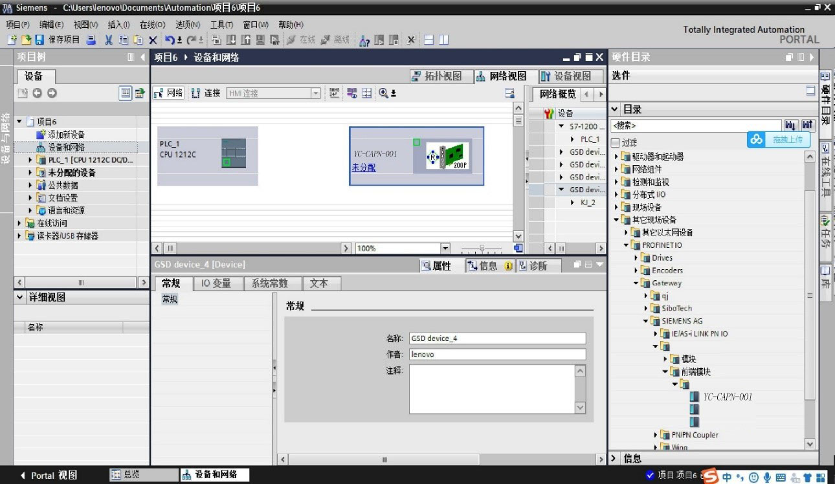Expand the 信息 section of the hardware catalog

pos(614,459)
